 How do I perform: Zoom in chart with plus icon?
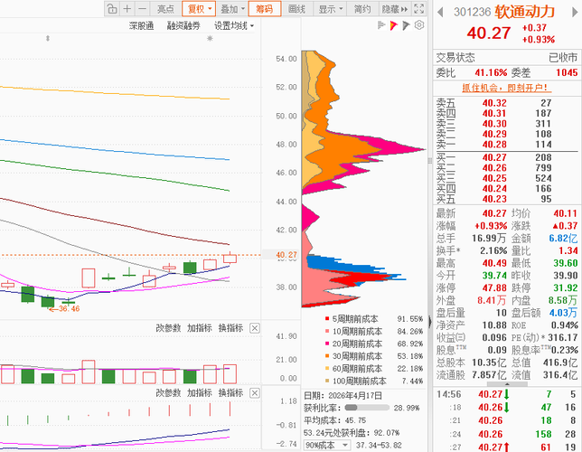click(x=127, y=8)
